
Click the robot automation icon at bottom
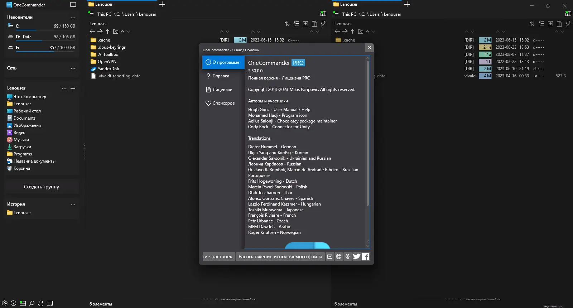coord(41,303)
